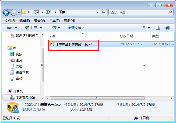The width and height of the screenshot is (176, 123).
Task: Click in the 搜索 下载 search field
Action: point(139,12)
